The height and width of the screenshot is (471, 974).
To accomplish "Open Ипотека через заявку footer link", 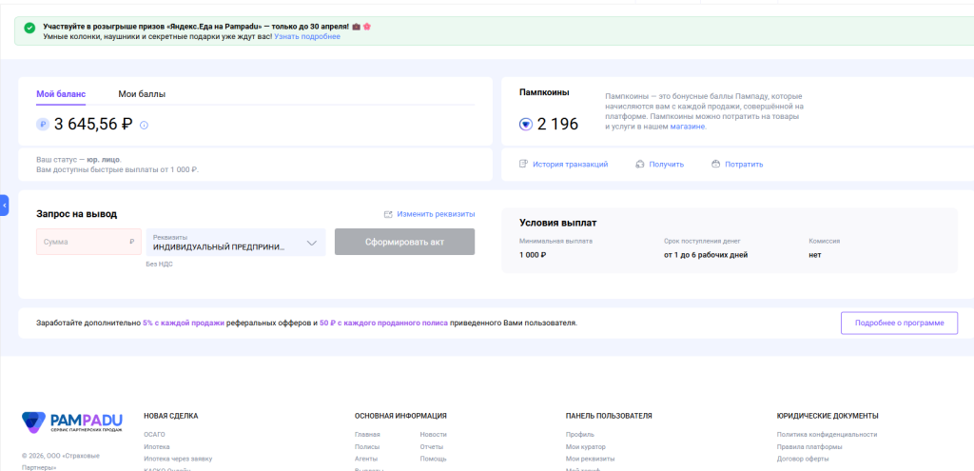I will click(x=178, y=459).
